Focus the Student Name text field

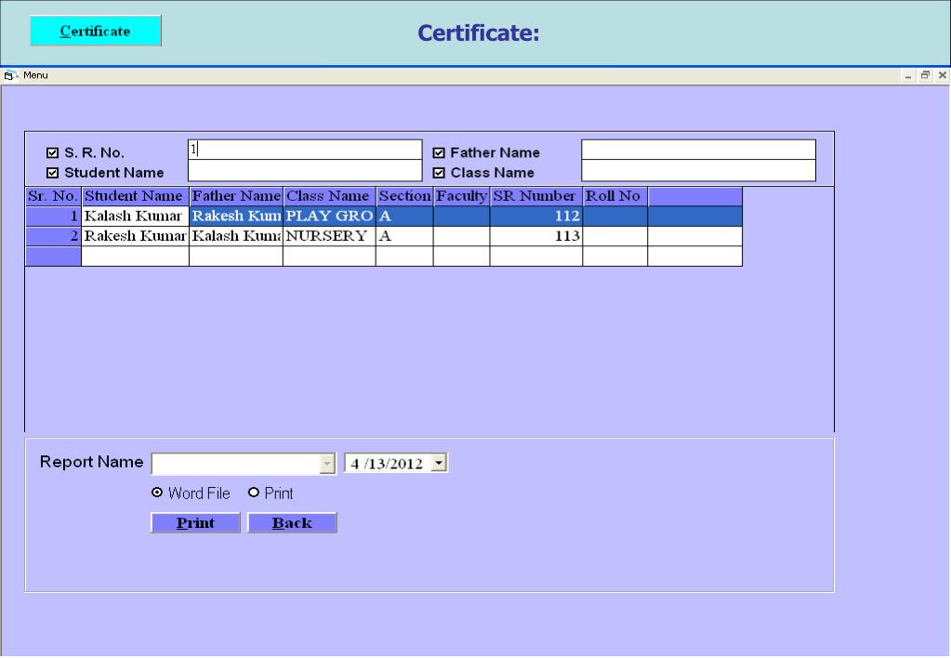[x=304, y=170]
